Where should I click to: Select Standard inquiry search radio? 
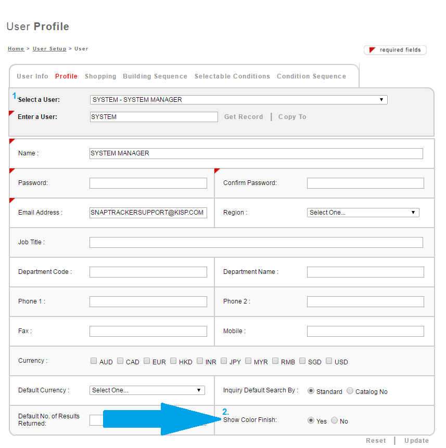pos(311,391)
